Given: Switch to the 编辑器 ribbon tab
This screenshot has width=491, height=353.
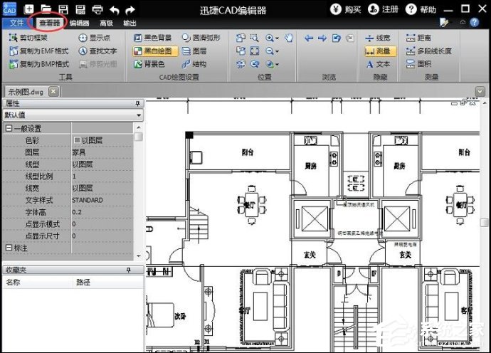Looking at the screenshot, I should click(x=79, y=23).
